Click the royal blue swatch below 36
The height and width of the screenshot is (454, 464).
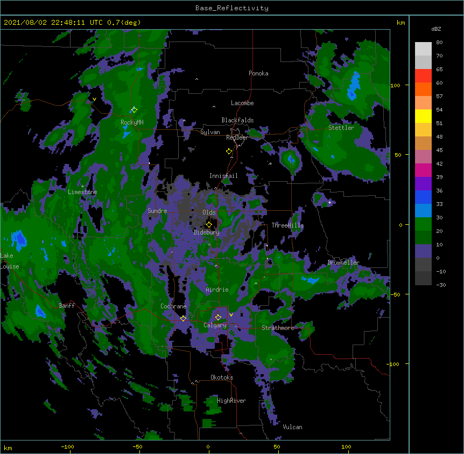pos(423,197)
